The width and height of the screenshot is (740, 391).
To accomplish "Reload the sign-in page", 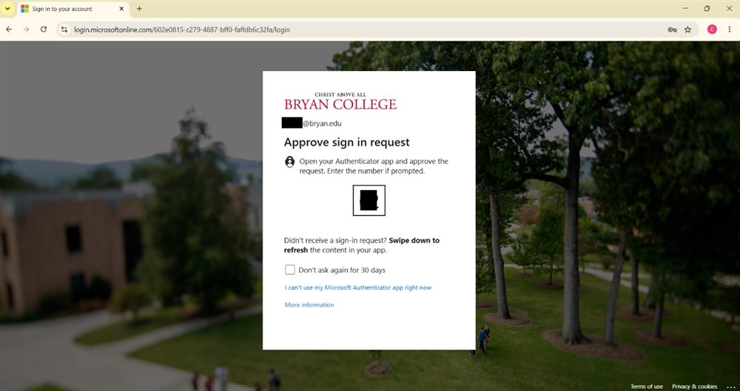I will pos(44,30).
